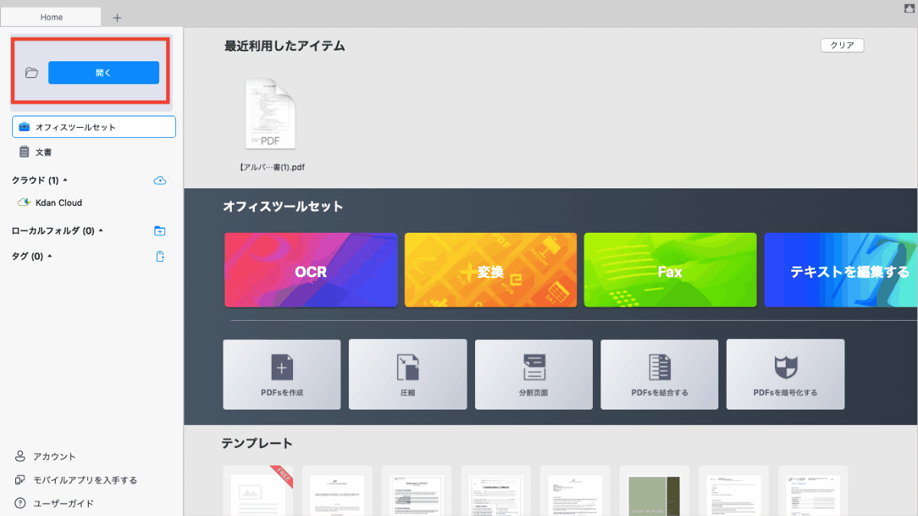The image size is (918, 516).
Task: Click the open-folder icon beside 開く
Action: 31,73
